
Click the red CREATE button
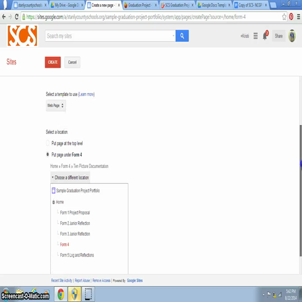53,62
